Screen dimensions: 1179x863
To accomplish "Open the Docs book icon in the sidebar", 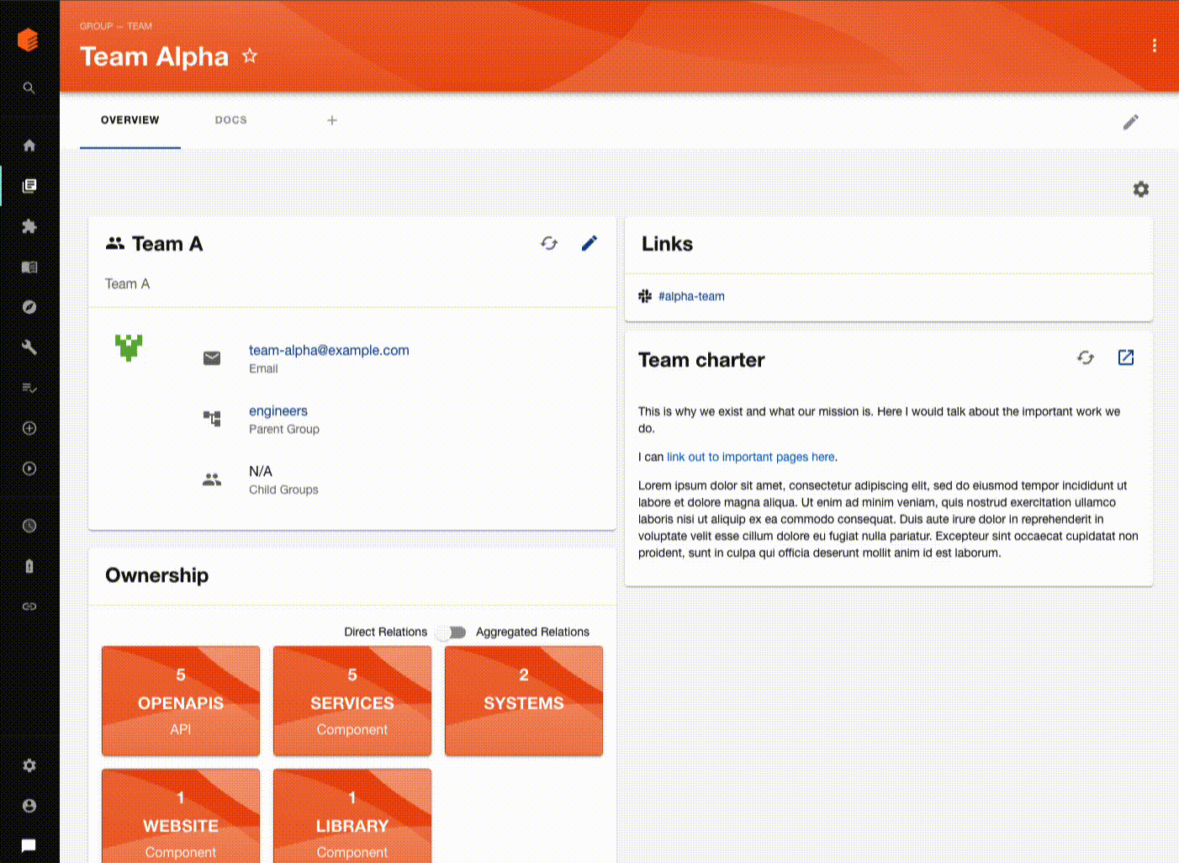I will (29, 267).
